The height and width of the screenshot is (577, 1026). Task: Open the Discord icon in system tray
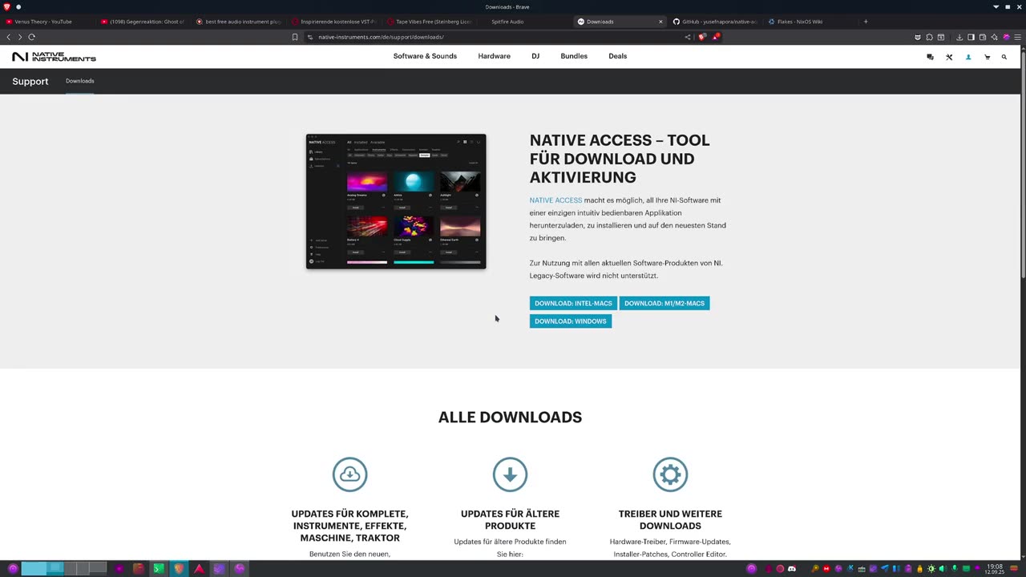pos(792,569)
